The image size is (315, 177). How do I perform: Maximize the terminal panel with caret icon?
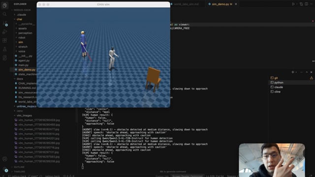tap(307, 72)
